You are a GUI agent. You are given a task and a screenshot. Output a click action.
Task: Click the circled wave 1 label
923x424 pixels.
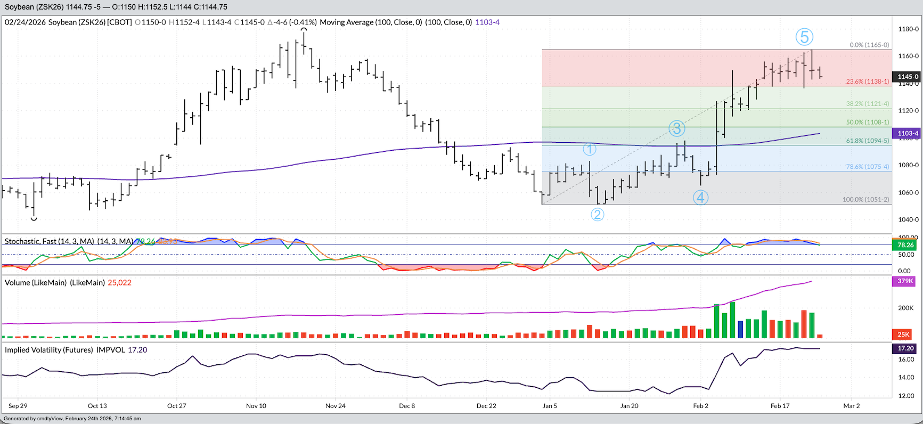click(x=590, y=150)
